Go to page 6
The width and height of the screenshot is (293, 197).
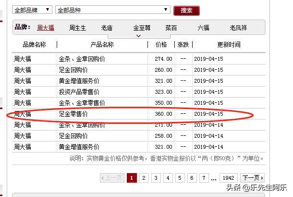coord(192,178)
